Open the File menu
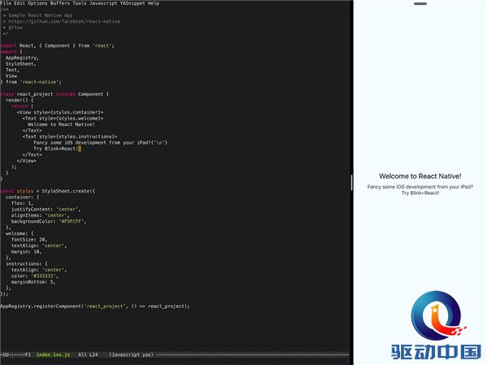This screenshot has height=365, width=487. [6, 3]
